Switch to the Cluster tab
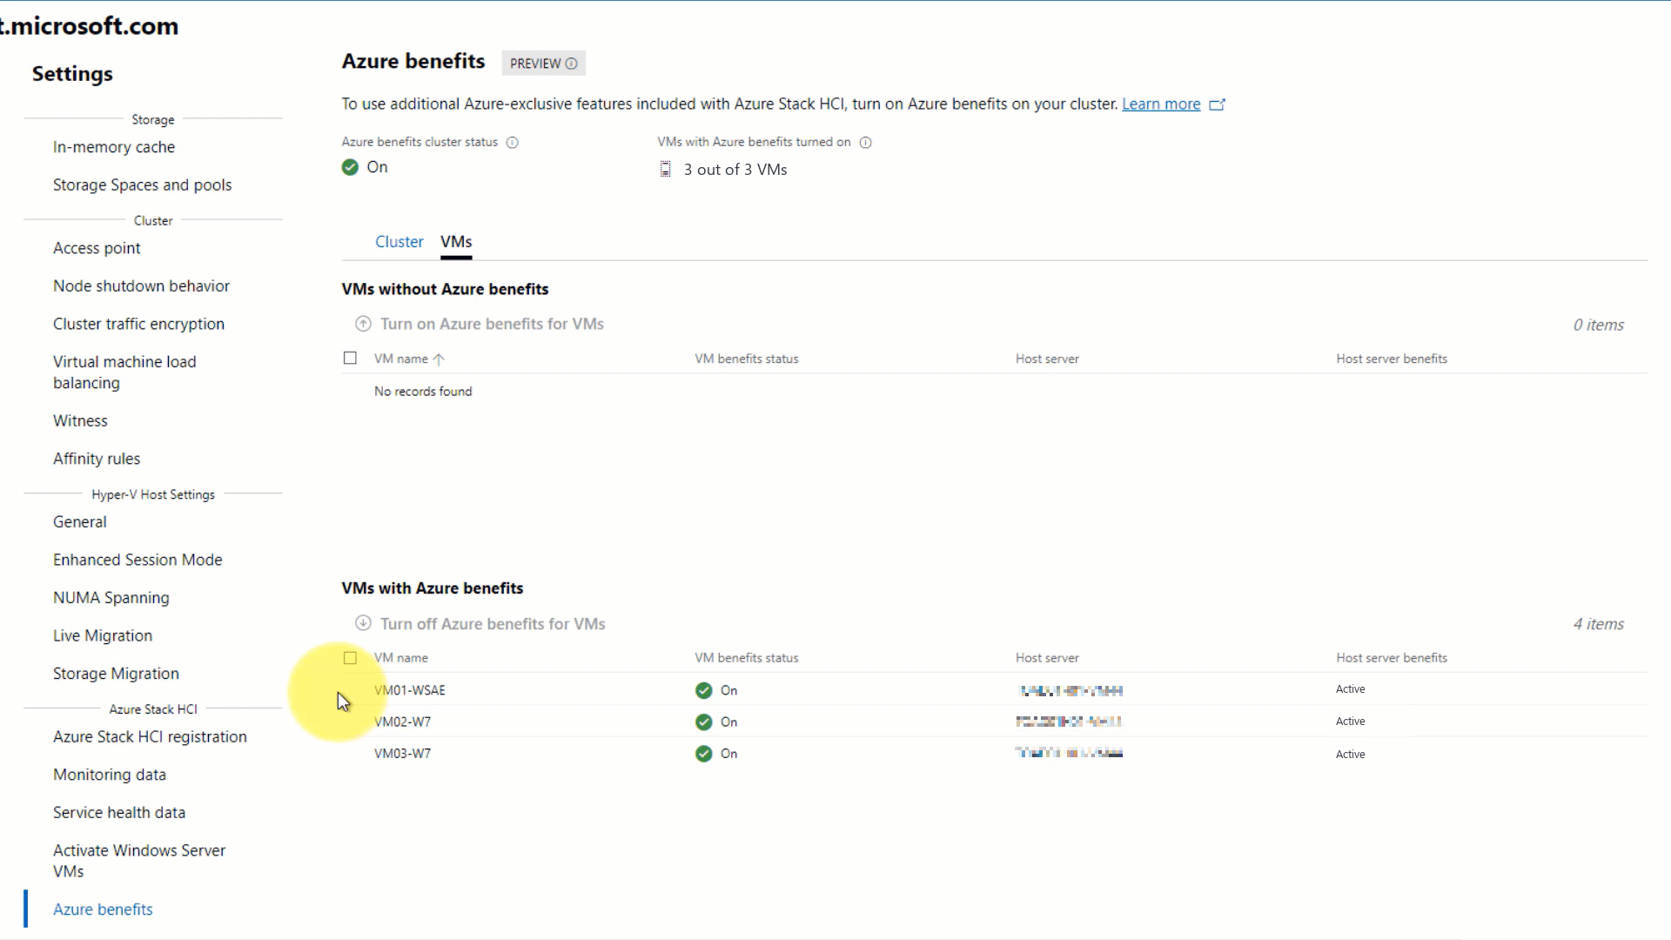 click(x=399, y=241)
